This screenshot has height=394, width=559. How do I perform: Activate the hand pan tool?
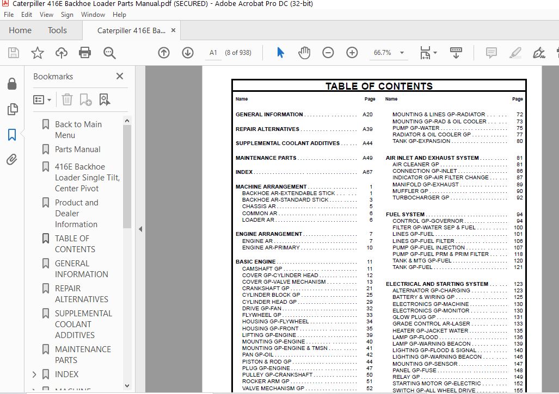point(304,53)
